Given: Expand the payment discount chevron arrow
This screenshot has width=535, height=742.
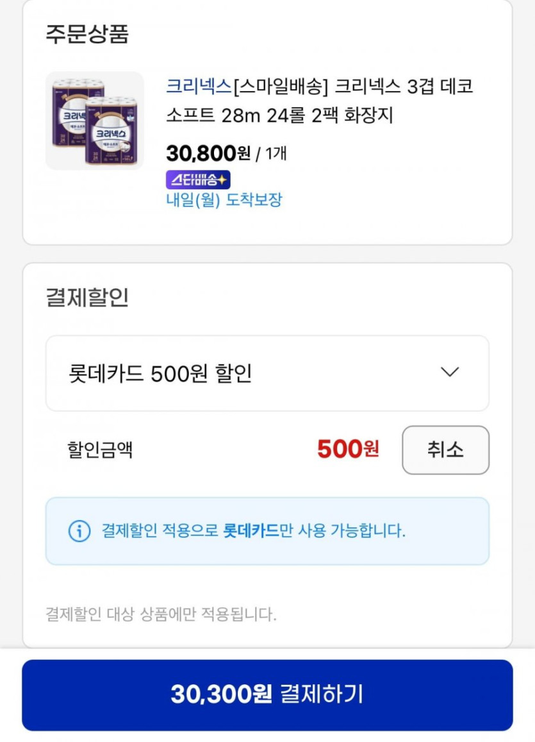Looking at the screenshot, I should click(x=450, y=373).
